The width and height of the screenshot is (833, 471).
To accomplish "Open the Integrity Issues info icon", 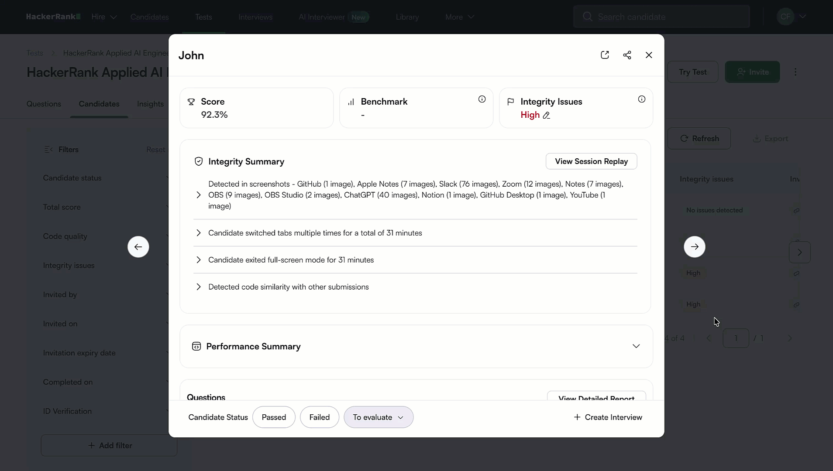I will [x=641, y=99].
